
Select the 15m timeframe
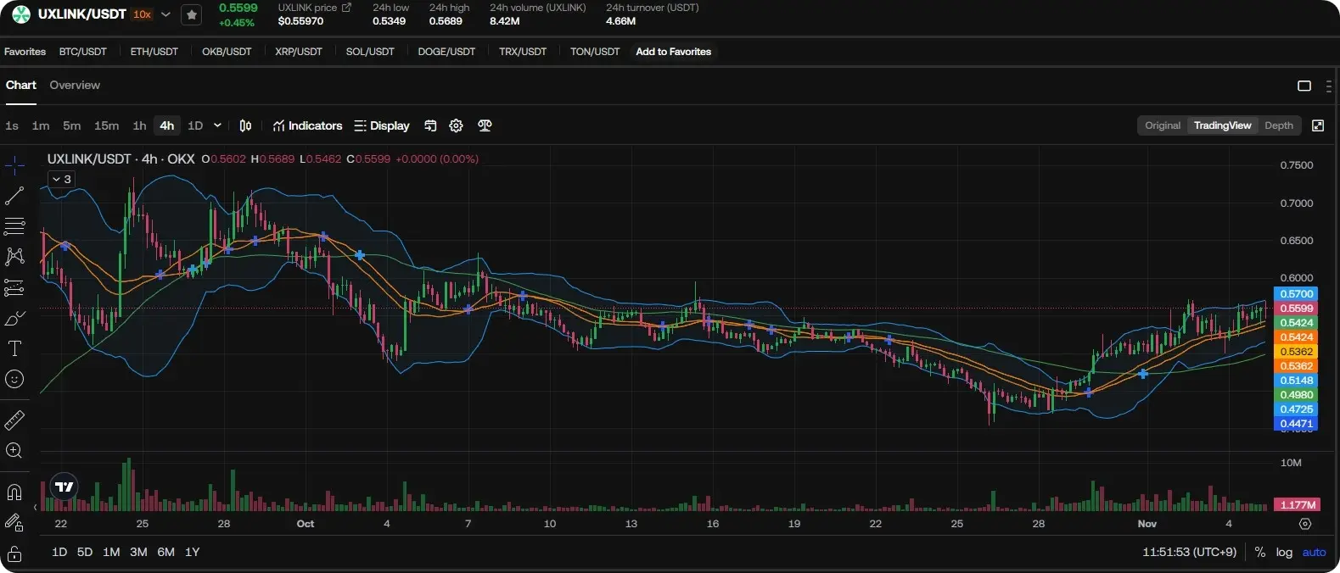(x=106, y=125)
